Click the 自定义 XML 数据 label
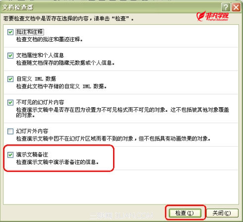 click(36, 79)
